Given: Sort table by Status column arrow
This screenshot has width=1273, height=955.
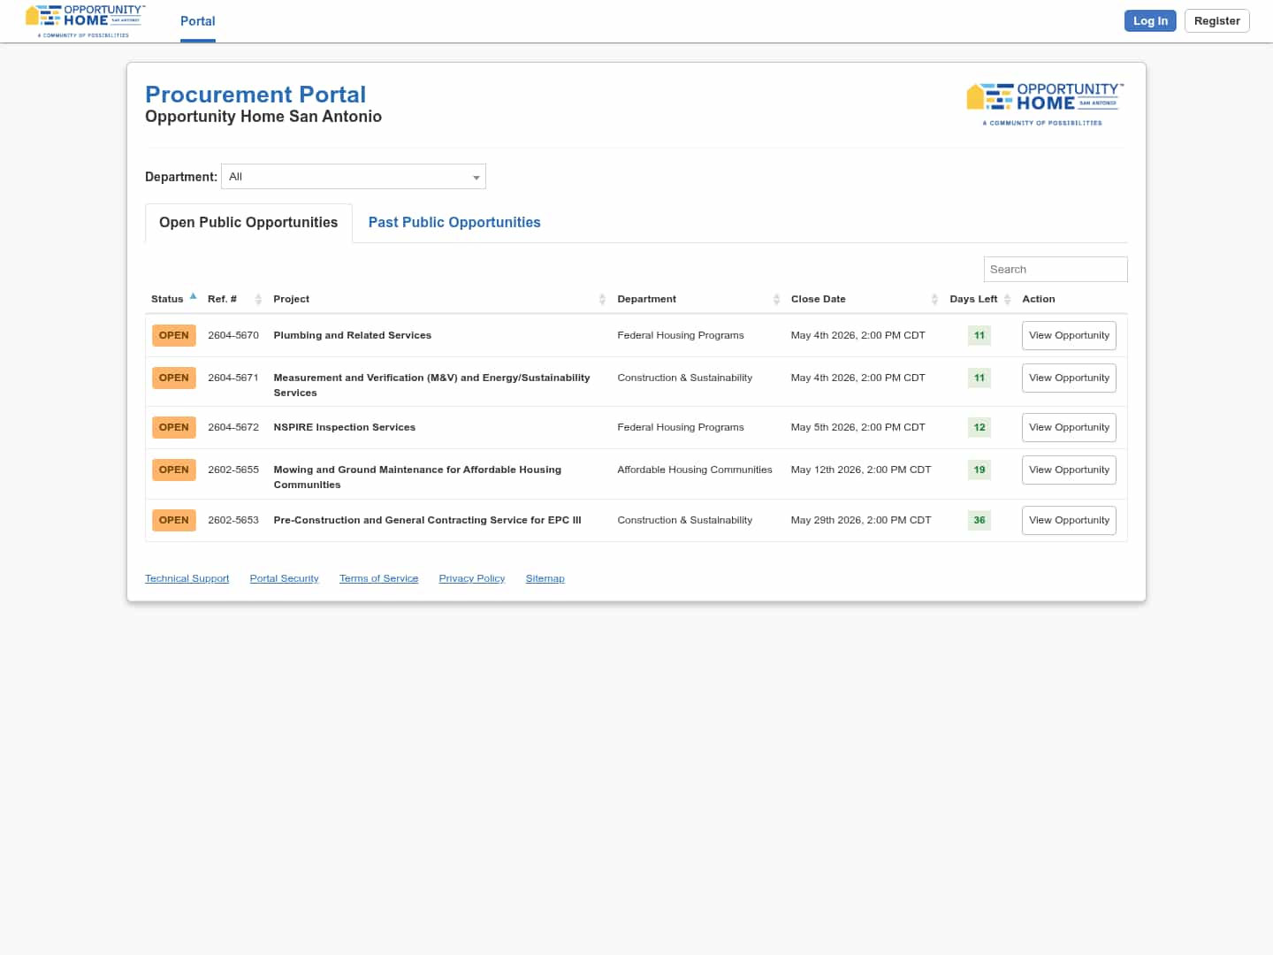Looking at the screenshot, I should pos(193,297).
